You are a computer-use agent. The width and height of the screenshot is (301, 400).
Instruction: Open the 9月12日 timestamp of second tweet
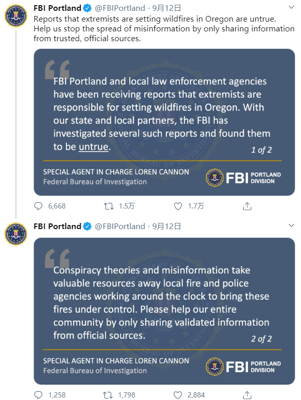click(167, 227)
